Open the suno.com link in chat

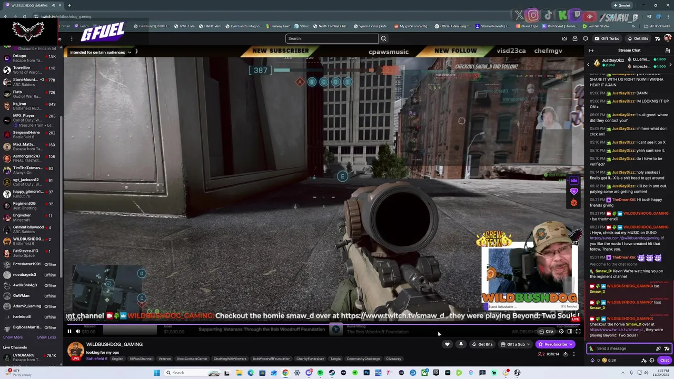[624, 238]
